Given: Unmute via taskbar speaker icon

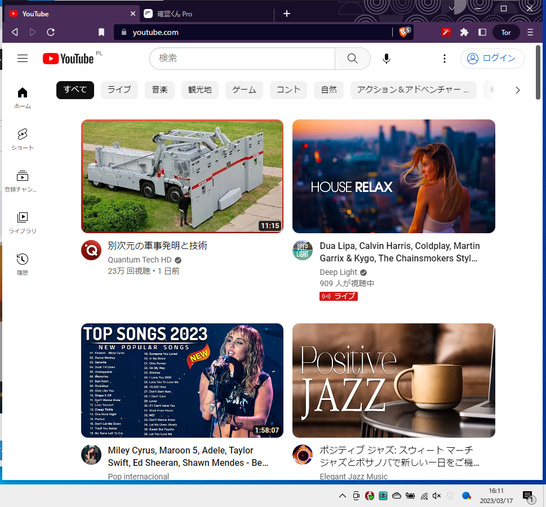Looking at the screenshot, I should pyautogui.click(x=436, y=496).
